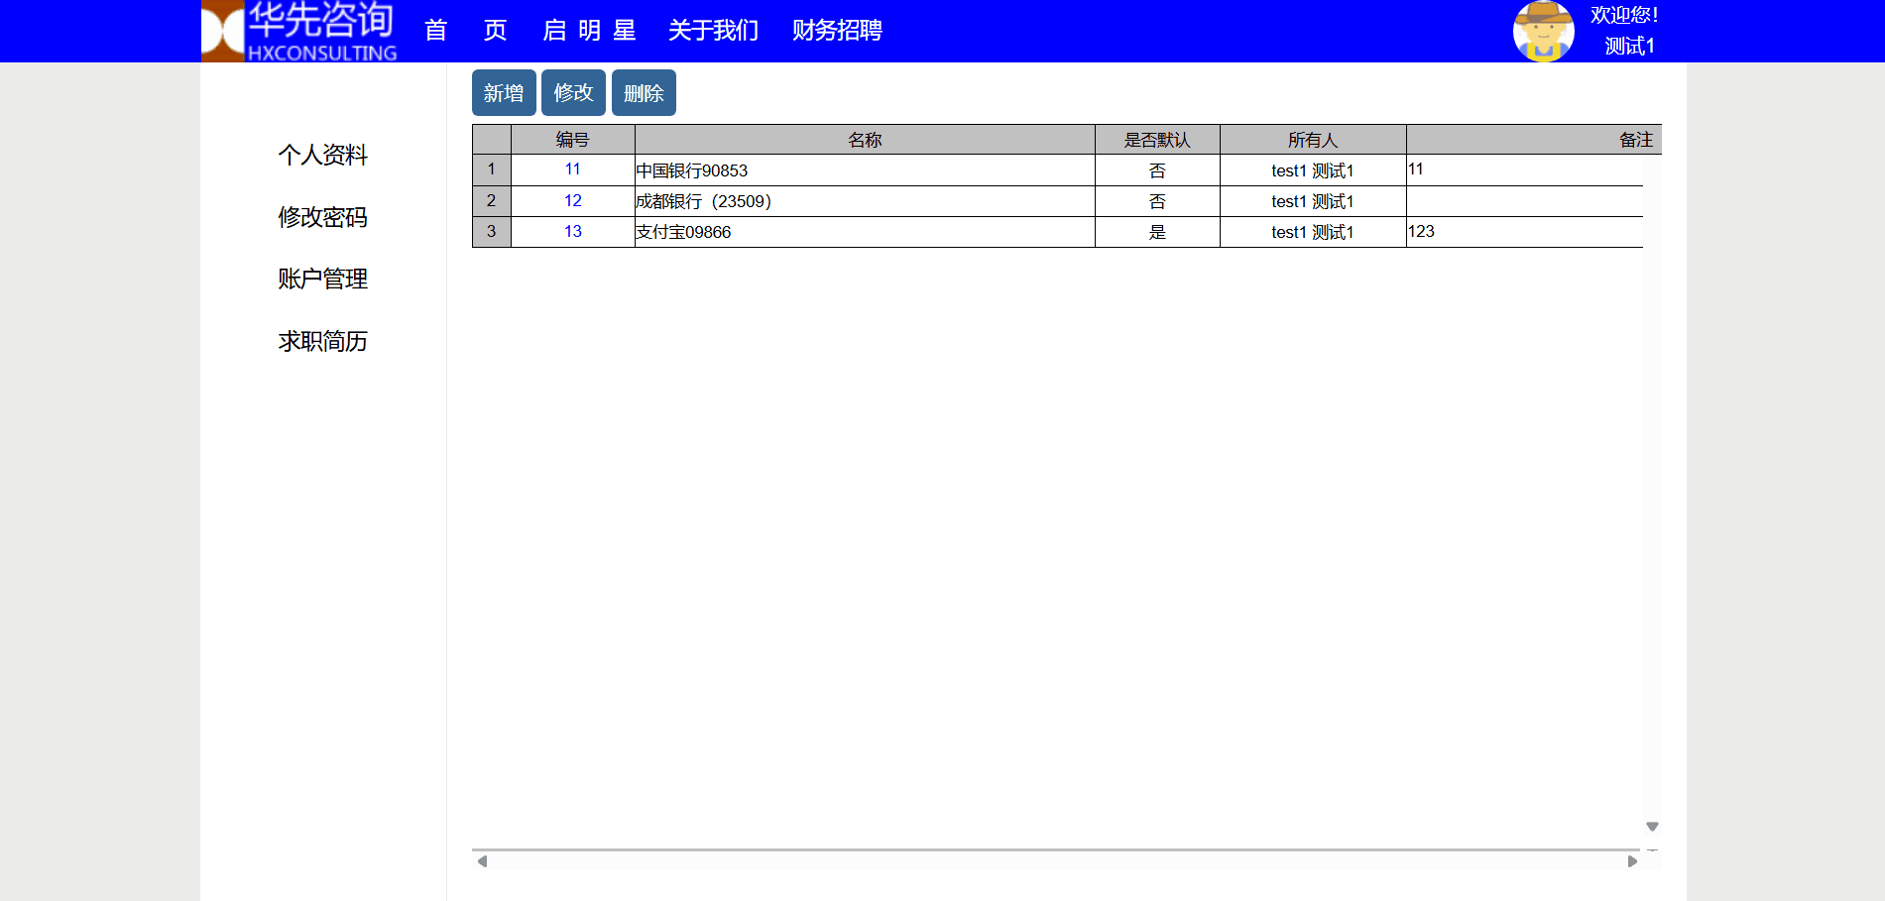Click the horizontal scrollbar right arrow
Screen dimensions: 1885x901
point(1632,861)
